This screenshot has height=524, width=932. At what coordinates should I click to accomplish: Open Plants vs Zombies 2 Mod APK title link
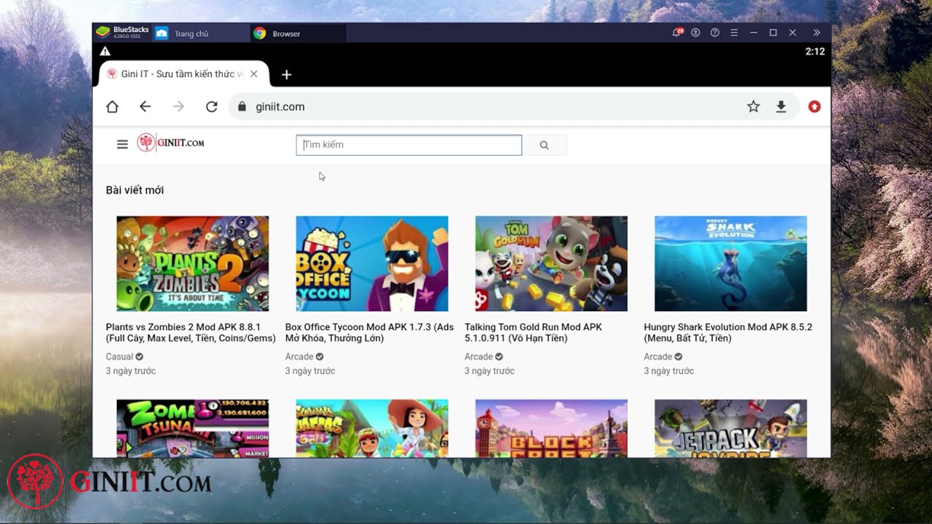191,333
